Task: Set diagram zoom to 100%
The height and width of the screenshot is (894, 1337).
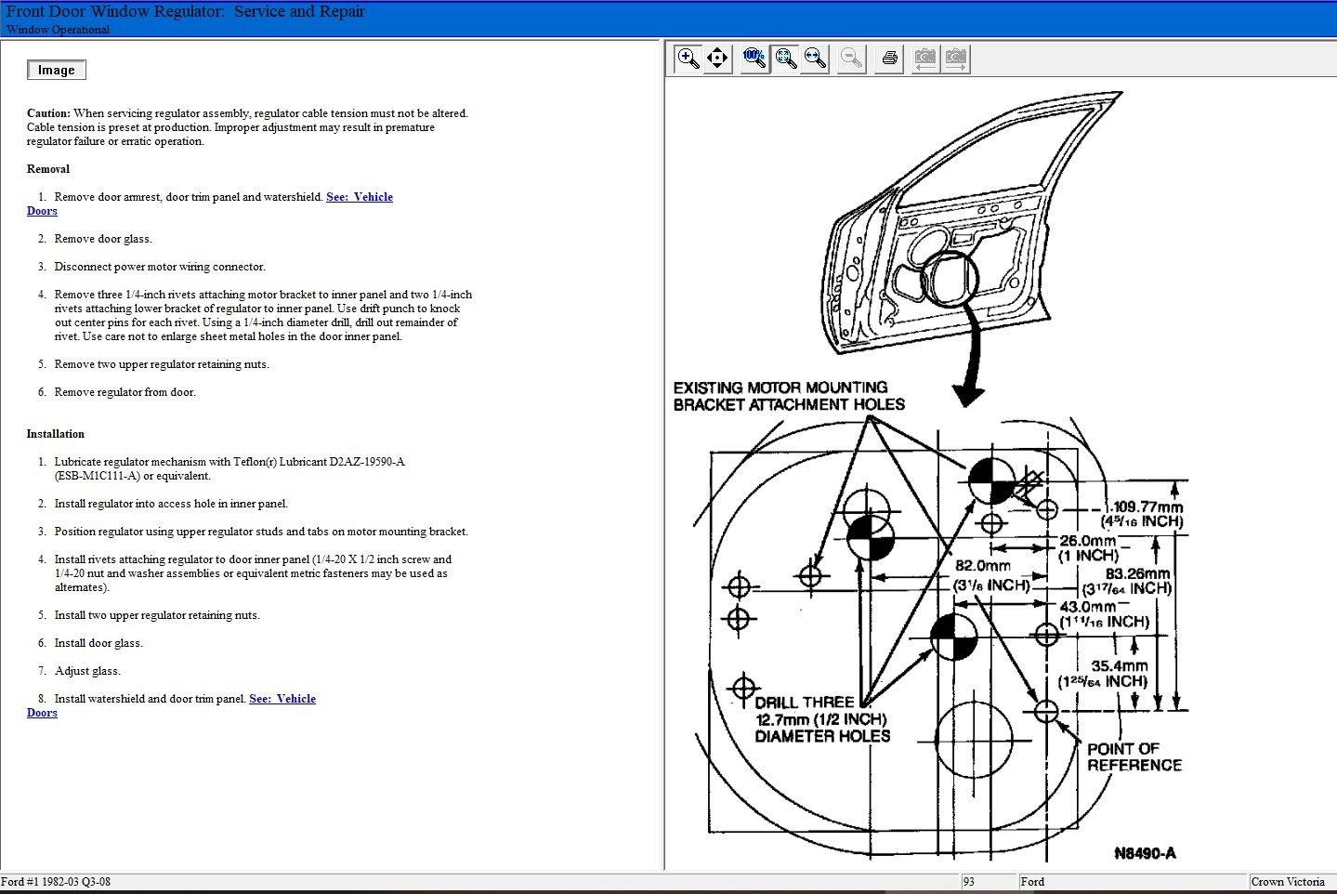Action: (754, 59)
